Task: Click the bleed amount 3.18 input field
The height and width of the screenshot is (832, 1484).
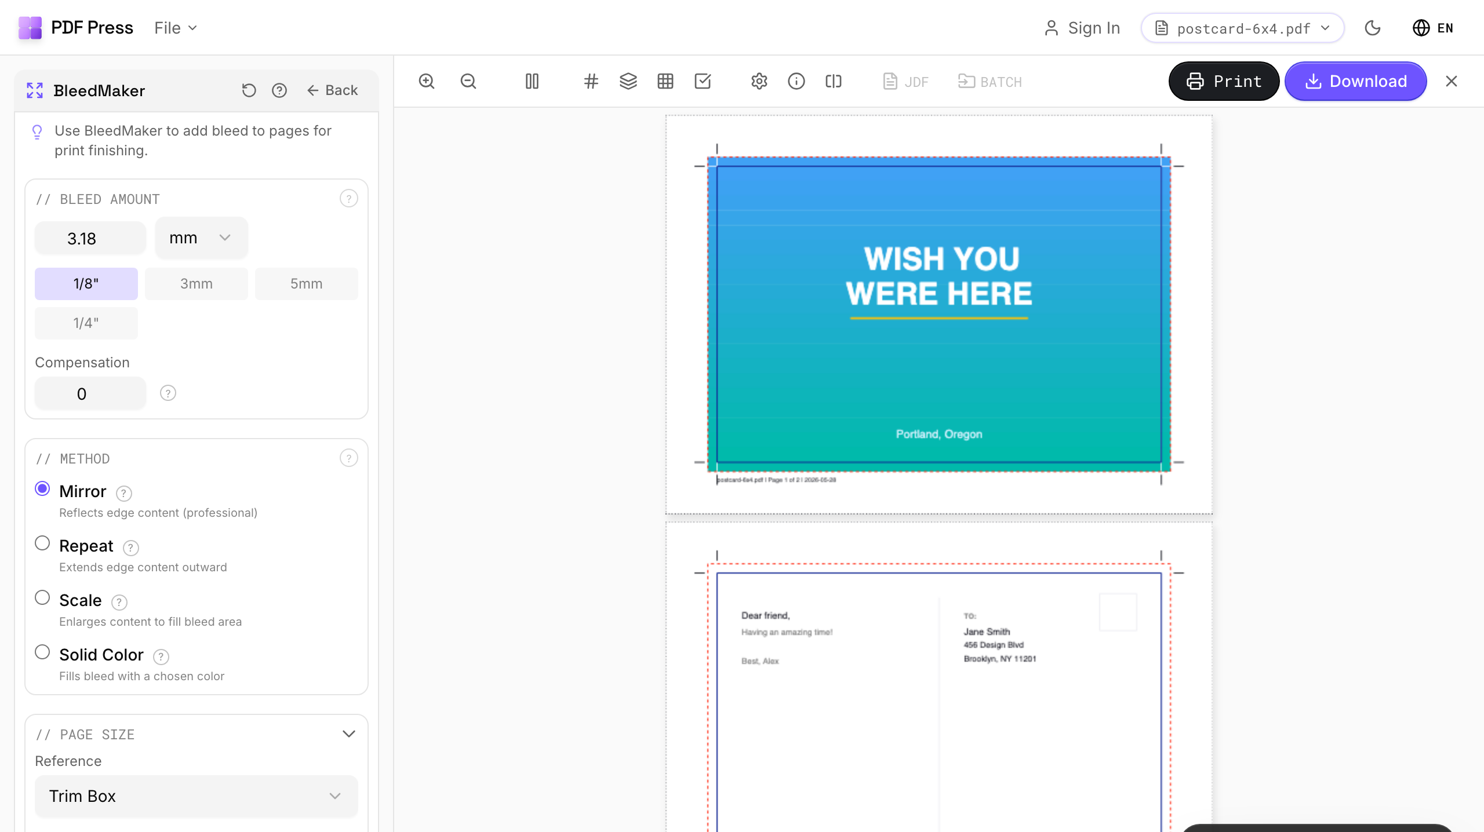Action: click(90, 238)
